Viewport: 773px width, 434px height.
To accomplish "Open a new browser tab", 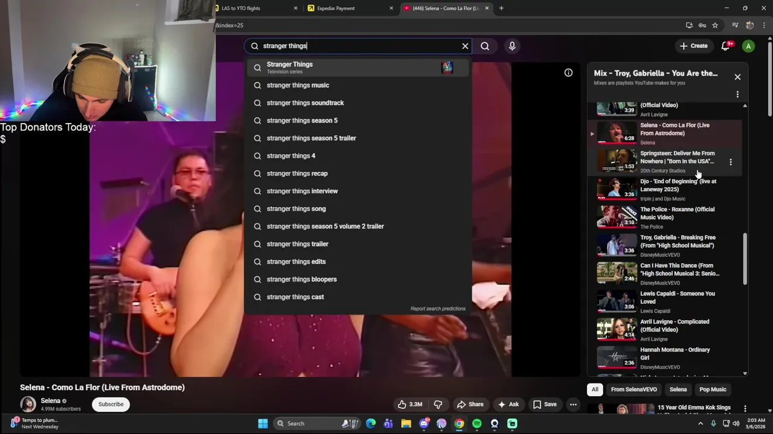I will (501, 8).
